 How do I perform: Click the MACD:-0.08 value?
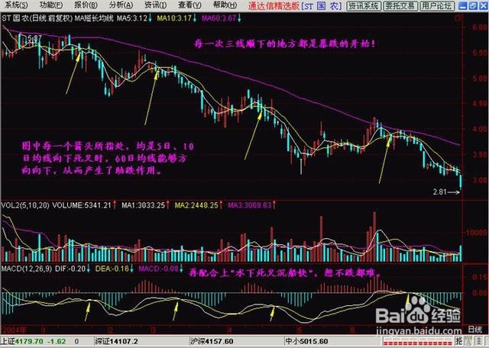click(x=158, y=269)
